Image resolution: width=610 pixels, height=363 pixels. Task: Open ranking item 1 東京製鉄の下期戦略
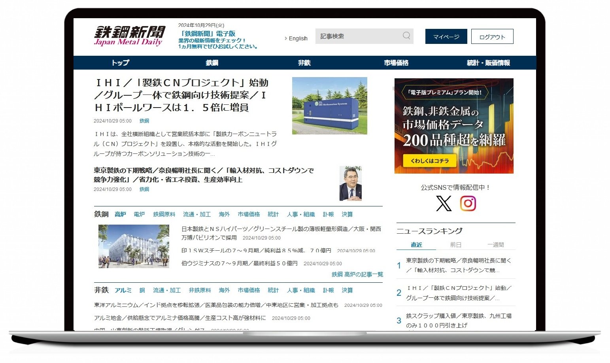tap(459, 265)
